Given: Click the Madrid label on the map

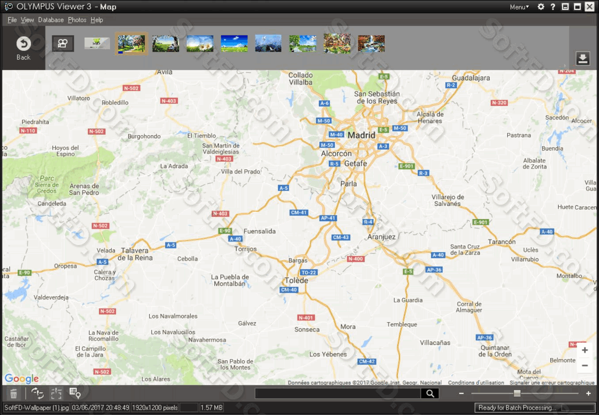Looking at the screenshot, I should click(x=362, y=135).
